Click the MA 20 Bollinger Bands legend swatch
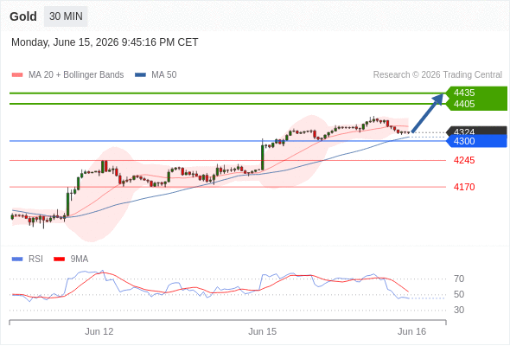This screenshot has height=346, width=510. coord(17,75)
